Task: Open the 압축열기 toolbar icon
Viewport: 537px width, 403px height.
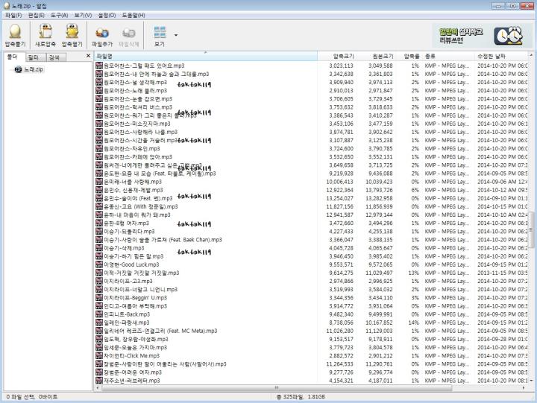Action: (72, 31)
